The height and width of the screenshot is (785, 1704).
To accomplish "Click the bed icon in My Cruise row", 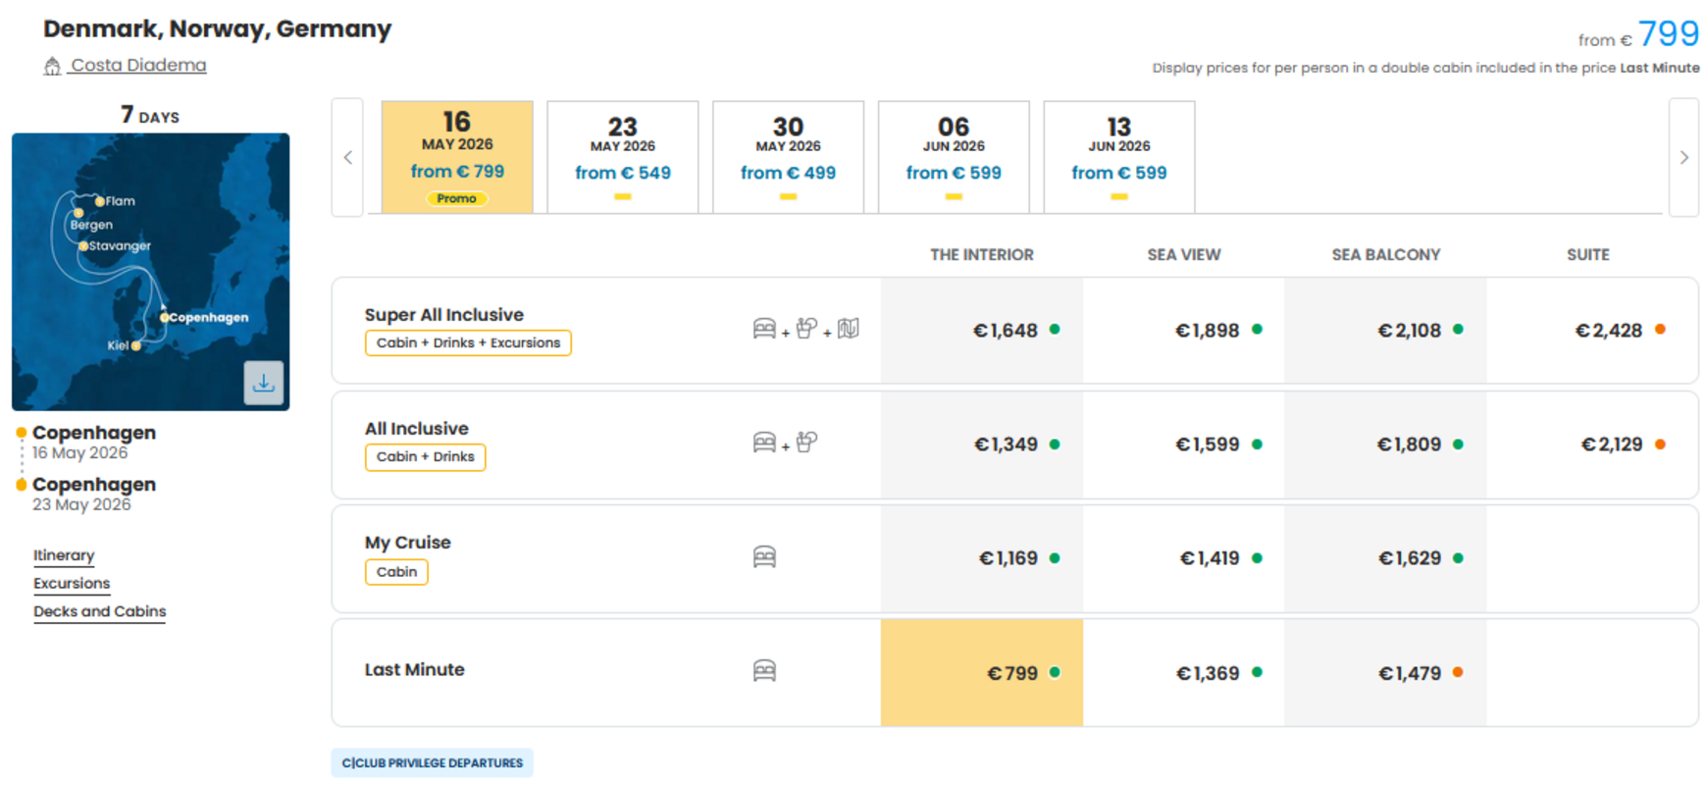I will coord(764,557).
